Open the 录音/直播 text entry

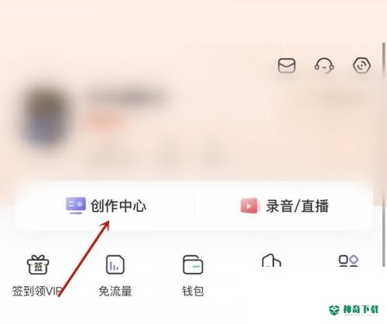(x=297, y=206)
